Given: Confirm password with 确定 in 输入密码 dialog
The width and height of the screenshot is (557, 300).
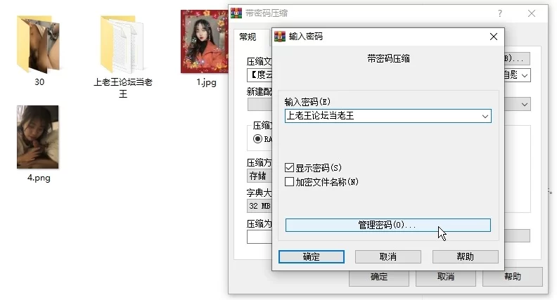Looking at the screenshot, I should (312, 256).
